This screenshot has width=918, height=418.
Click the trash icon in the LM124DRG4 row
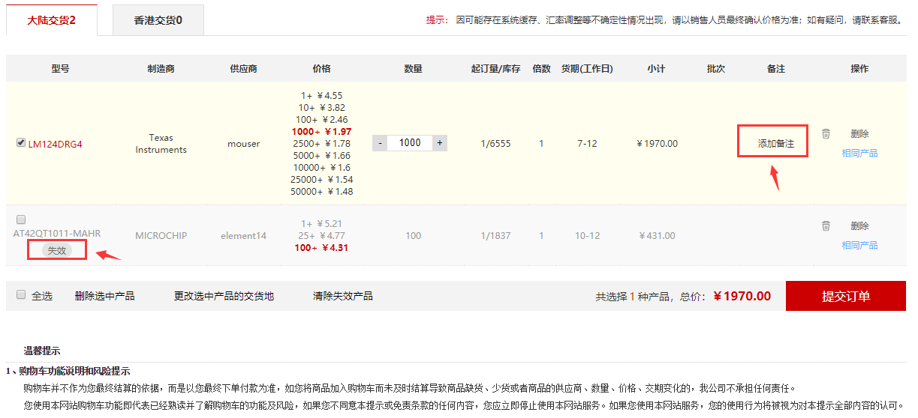(826, 133)
